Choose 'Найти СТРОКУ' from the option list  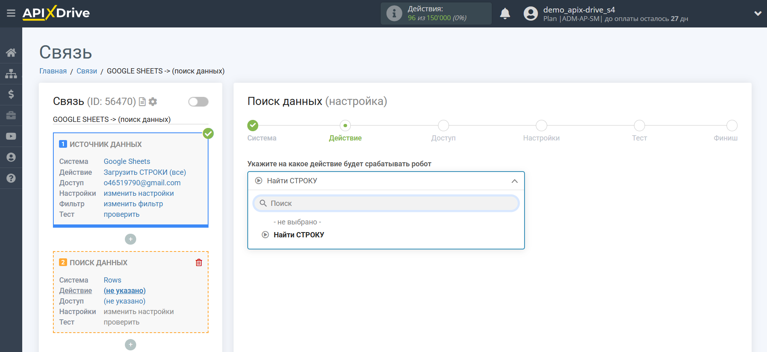[299, 235]
